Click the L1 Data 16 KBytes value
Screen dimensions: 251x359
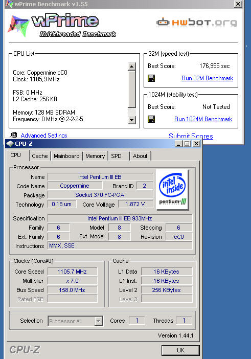click(167, 272)
